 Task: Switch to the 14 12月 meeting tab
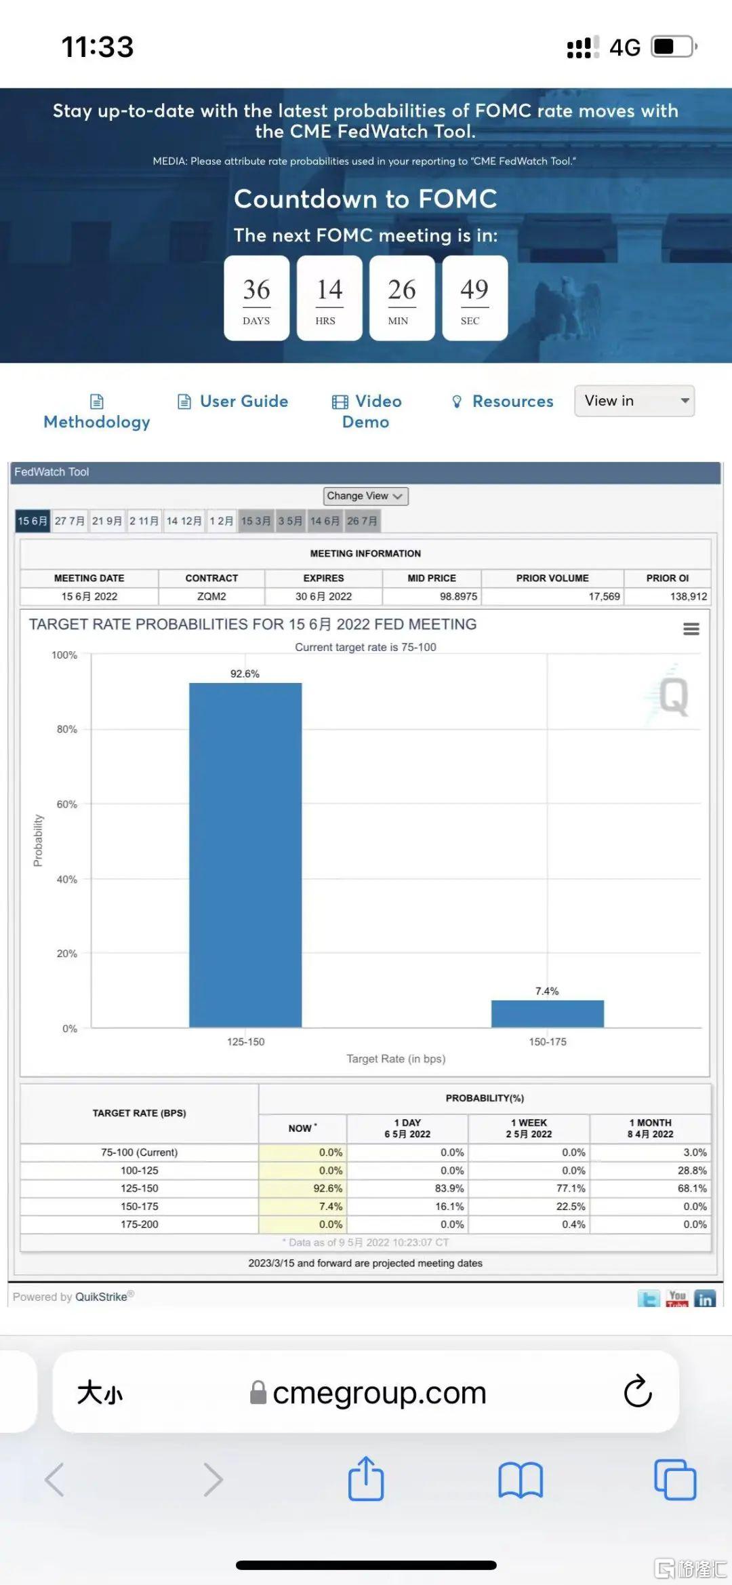[x=184, y=521]
